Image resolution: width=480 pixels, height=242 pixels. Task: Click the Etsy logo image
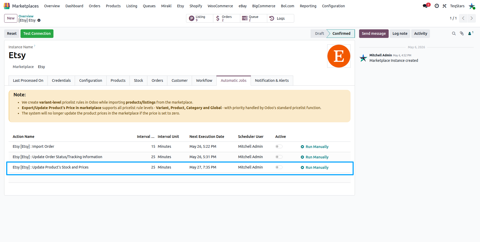coord(339,56)
